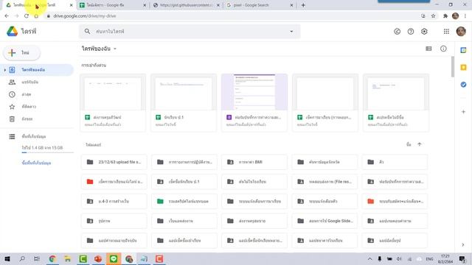The image size is (472, 265).
Task: Click the ชื่อ sort field button
Action: tap(409, 144)
